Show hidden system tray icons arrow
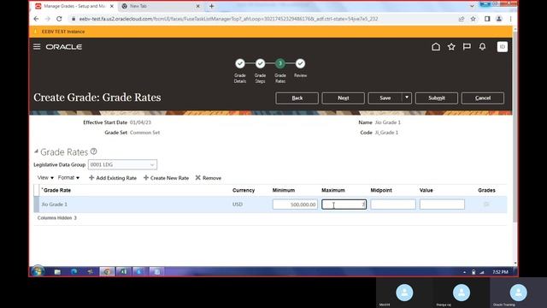The width and height of the screenshot is (547, 308). click(x=464, y=272)
